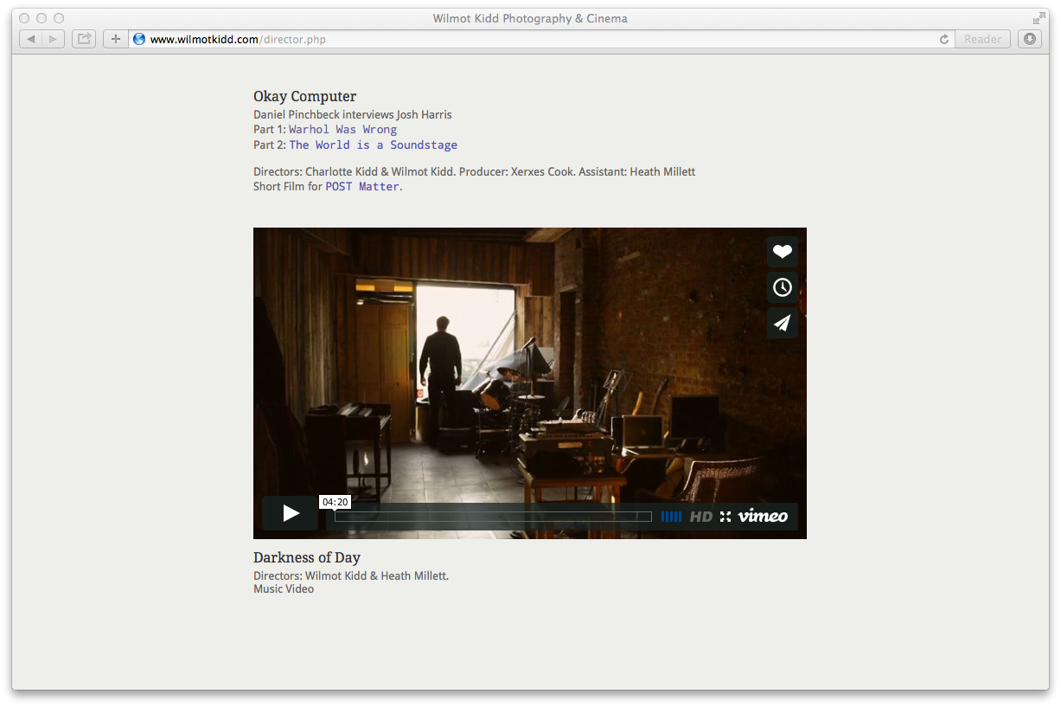Image resolution: width=1061 pixels, height=707 pixels.
Task: Play the Darkness of Day video
Action: pyautogui.click(x=291, y=514)
